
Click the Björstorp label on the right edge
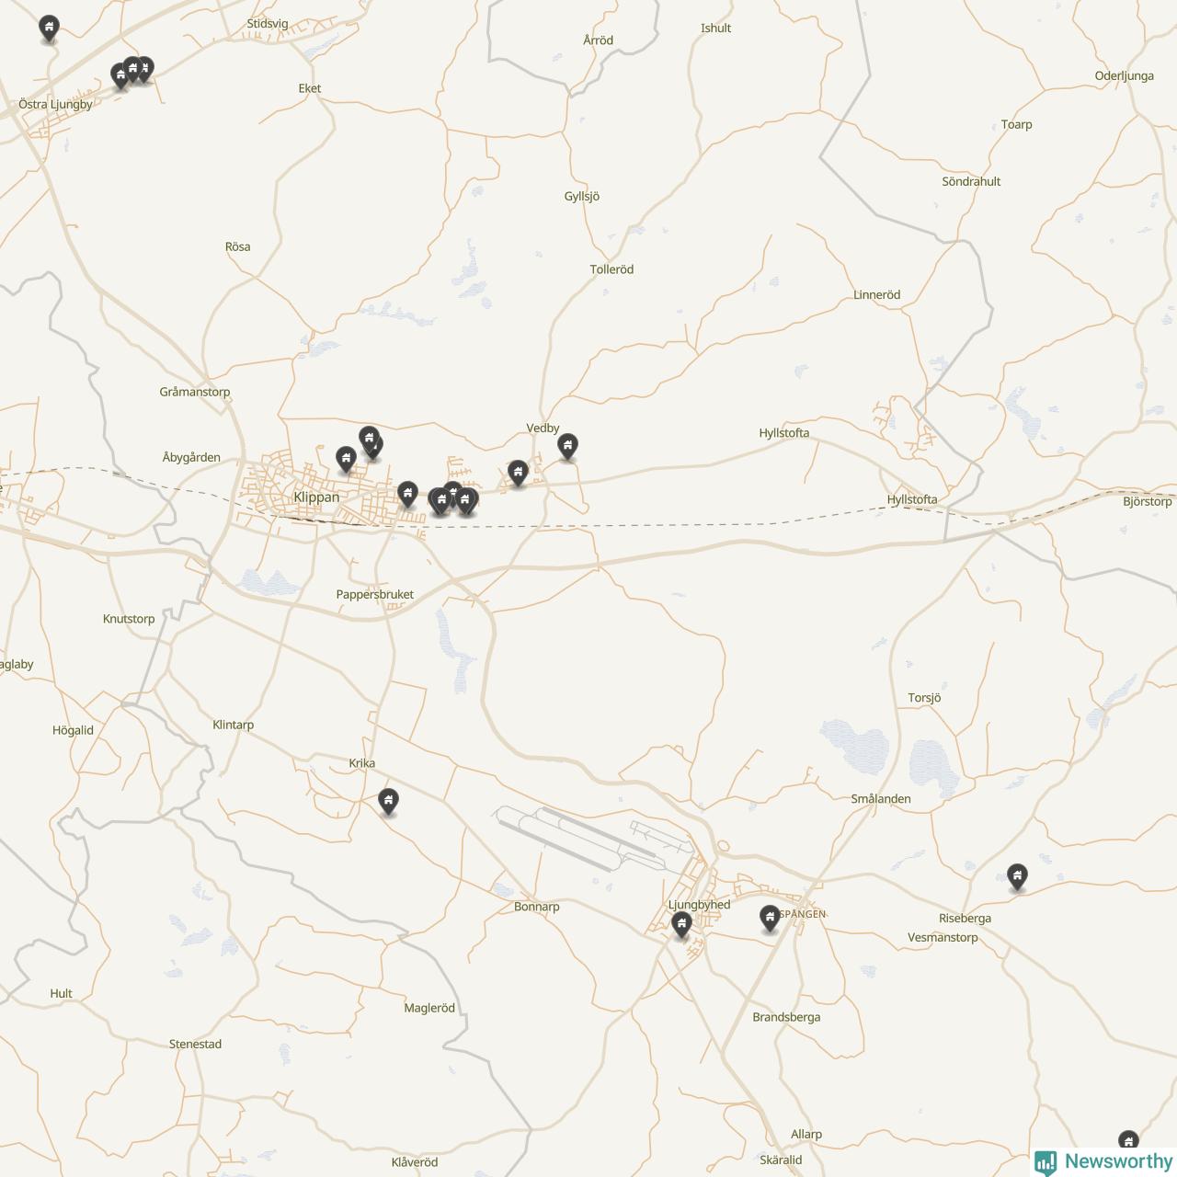(x=1148, y=502)
